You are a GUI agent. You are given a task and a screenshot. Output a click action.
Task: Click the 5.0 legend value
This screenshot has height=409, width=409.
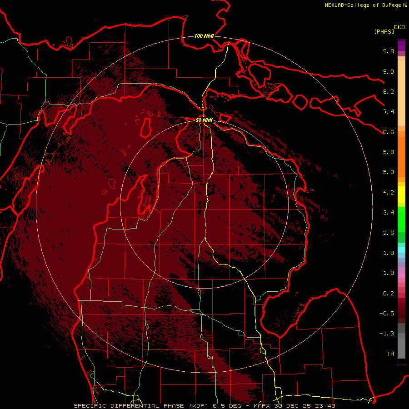[x=389, y=172]
